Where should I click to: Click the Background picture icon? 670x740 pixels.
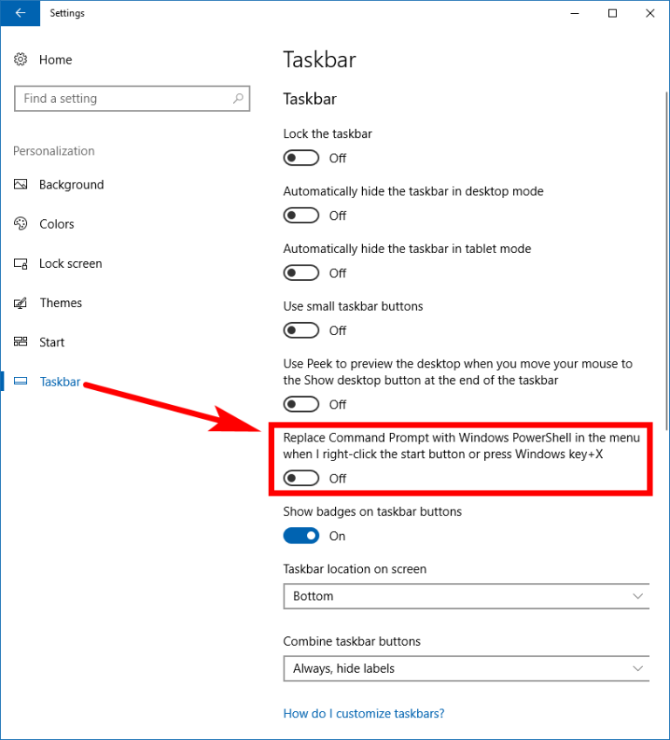(x=20, y=184)
